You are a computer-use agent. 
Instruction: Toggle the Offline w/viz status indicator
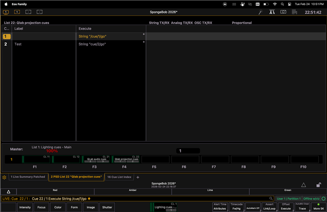click(x=312, y=198)
